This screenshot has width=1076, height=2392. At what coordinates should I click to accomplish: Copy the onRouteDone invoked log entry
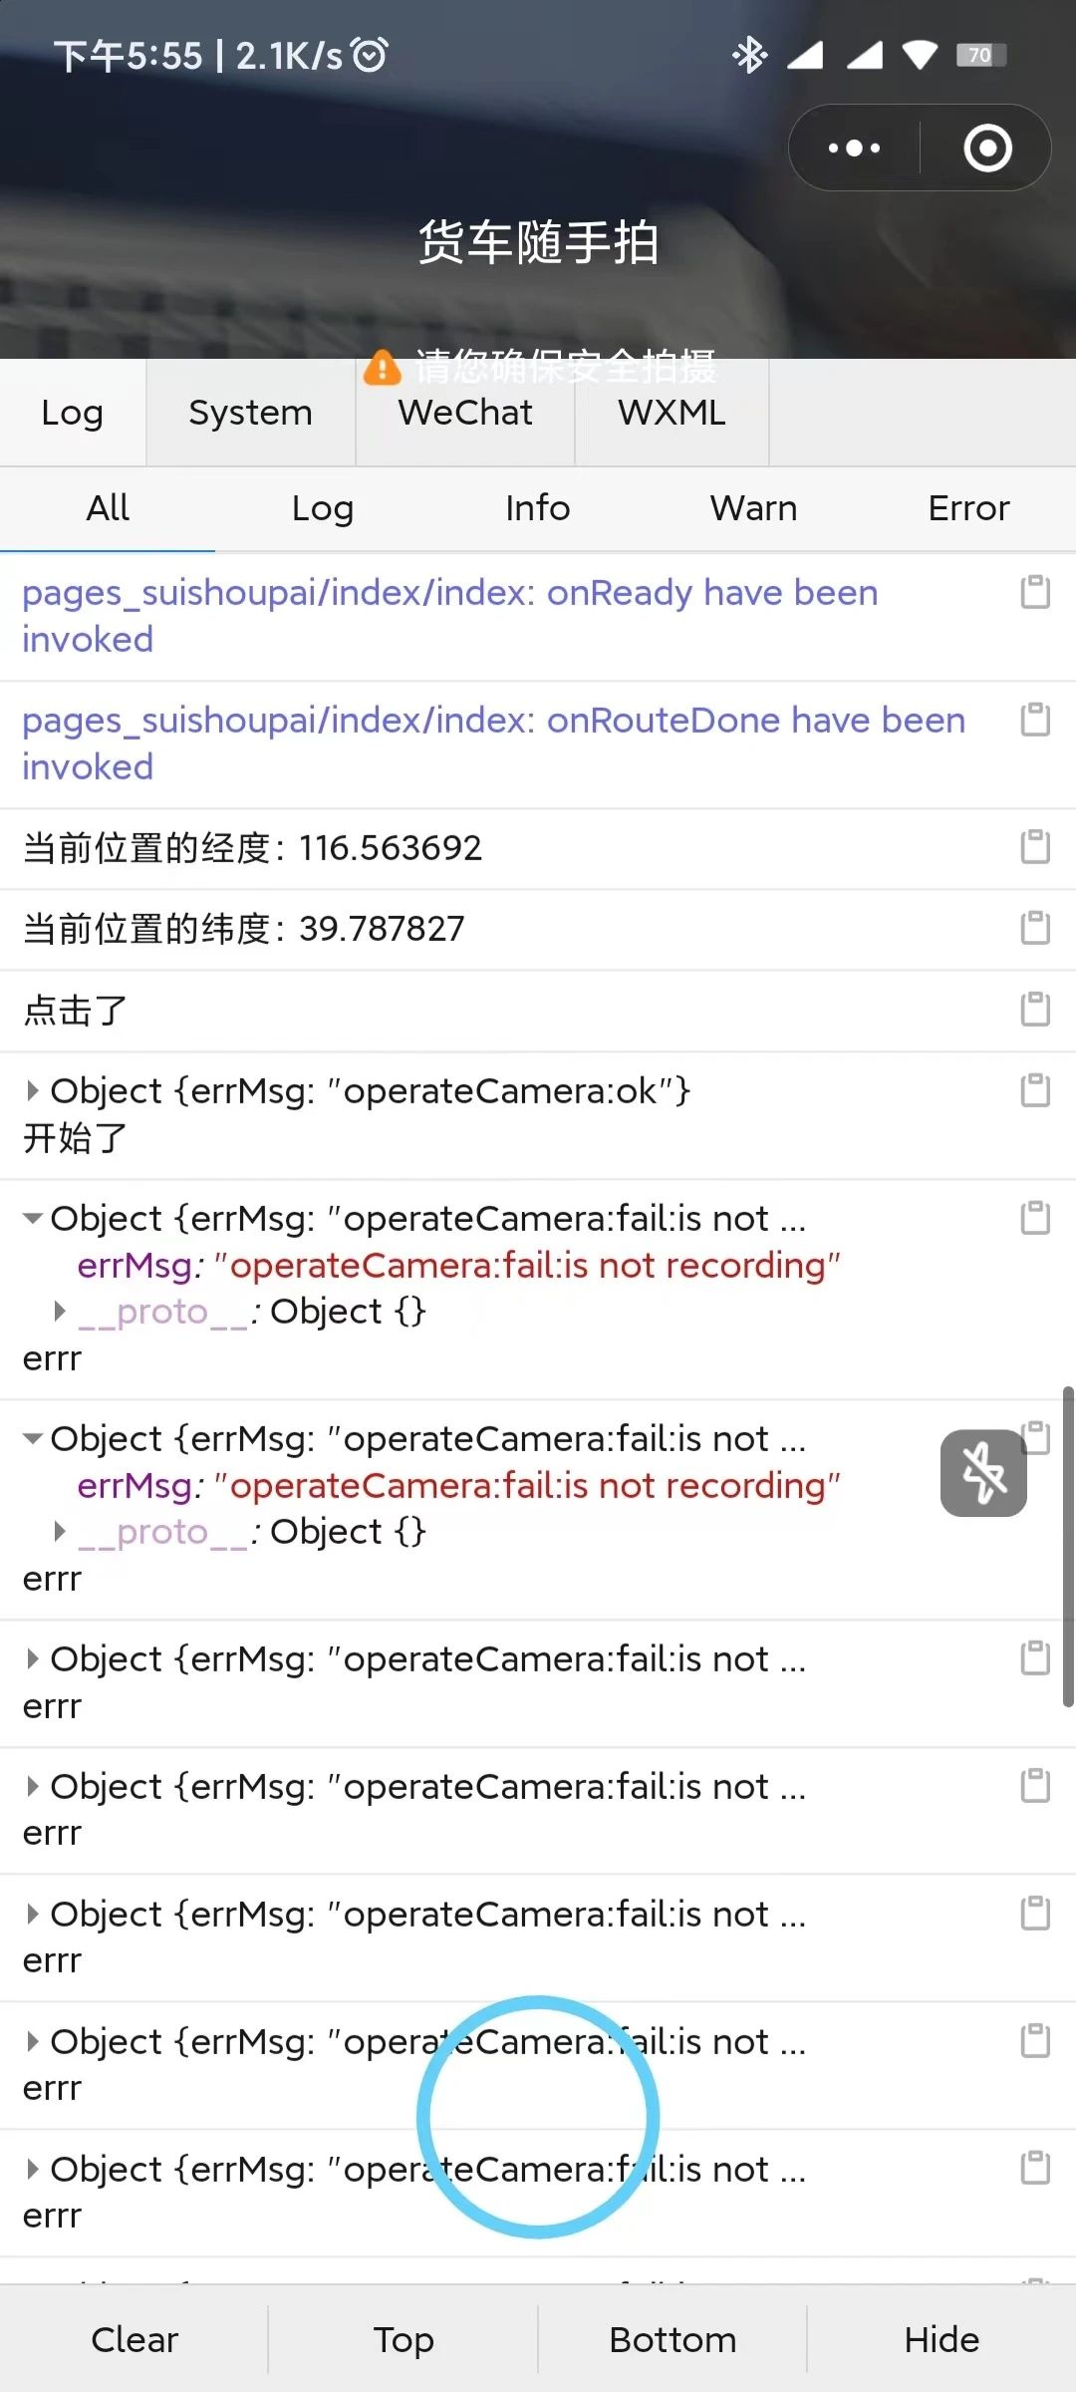tap(1035, 719)
